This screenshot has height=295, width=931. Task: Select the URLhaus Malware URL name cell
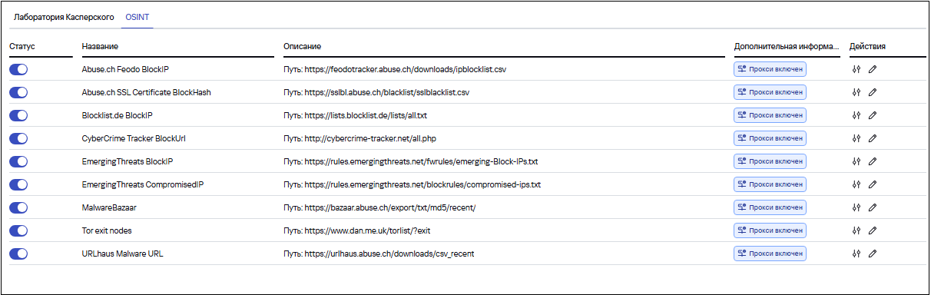click(122, 254)
